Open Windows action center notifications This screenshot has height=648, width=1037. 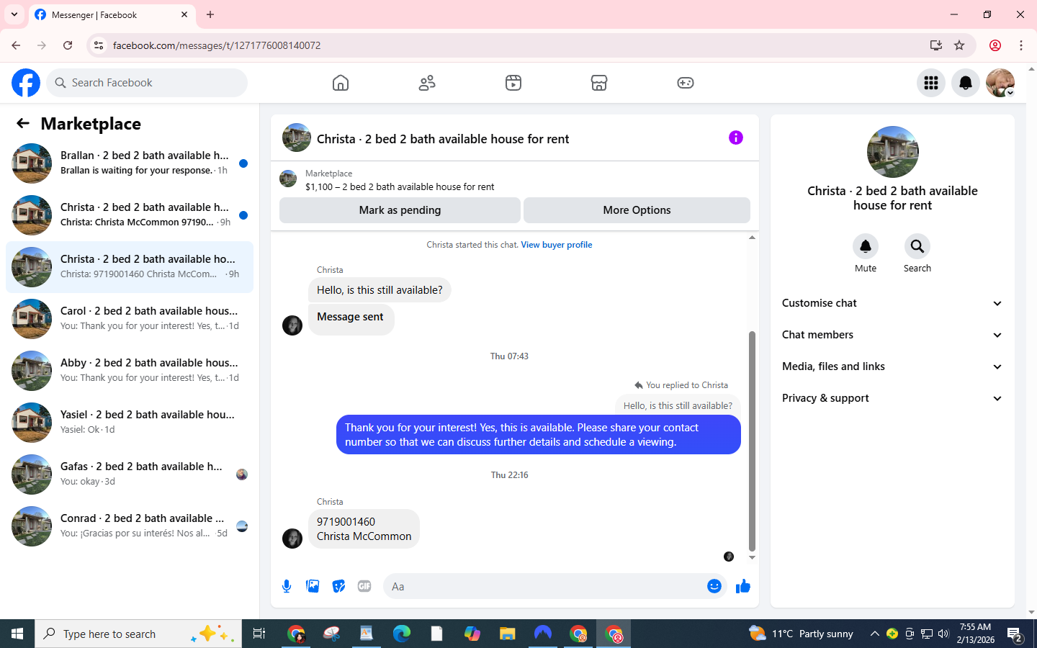pos(1015,634)
